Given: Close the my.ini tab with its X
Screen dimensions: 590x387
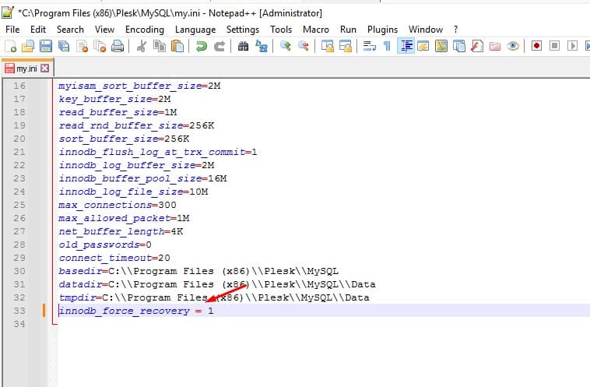Looking at the screenshot, I should click(45, 69).
